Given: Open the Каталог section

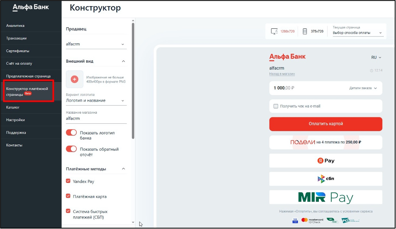Looking at the screenshot, I should pyautogui.click(x=13, y=107).
